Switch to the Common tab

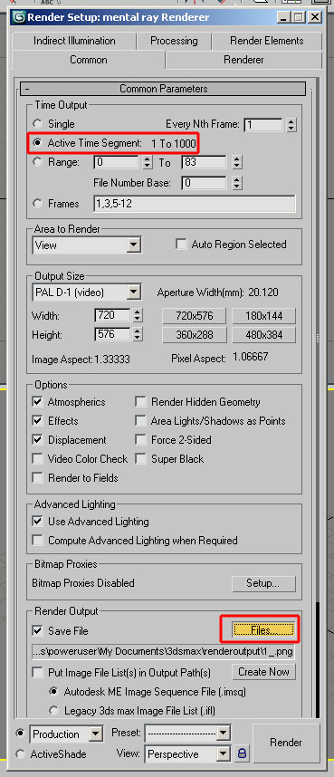(88, 60)
